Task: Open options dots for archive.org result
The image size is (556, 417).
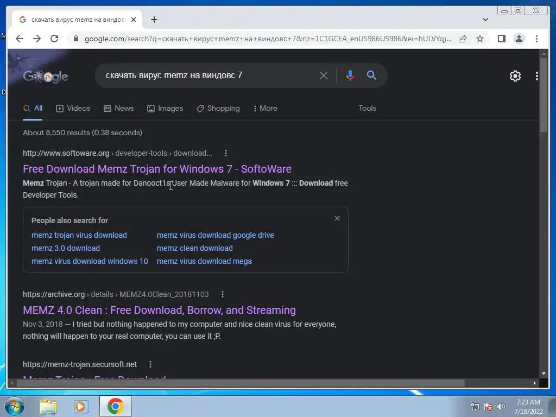Action: coord(222,294)
